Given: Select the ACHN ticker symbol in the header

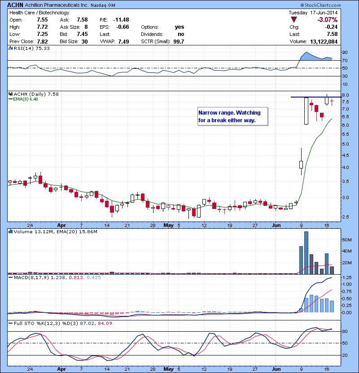Looking at the screenshot, I should pyautogui.click(x=15, y=5).
